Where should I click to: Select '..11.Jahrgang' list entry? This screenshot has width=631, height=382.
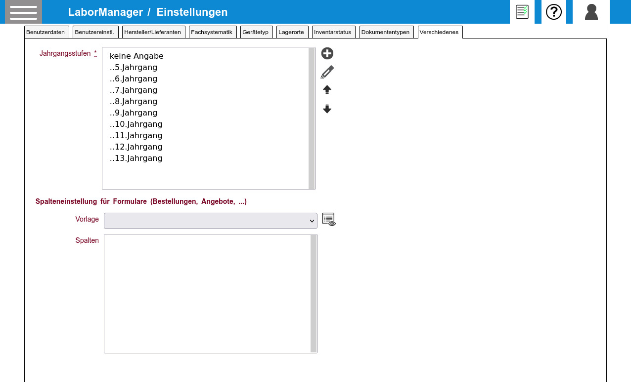[205, 136]
